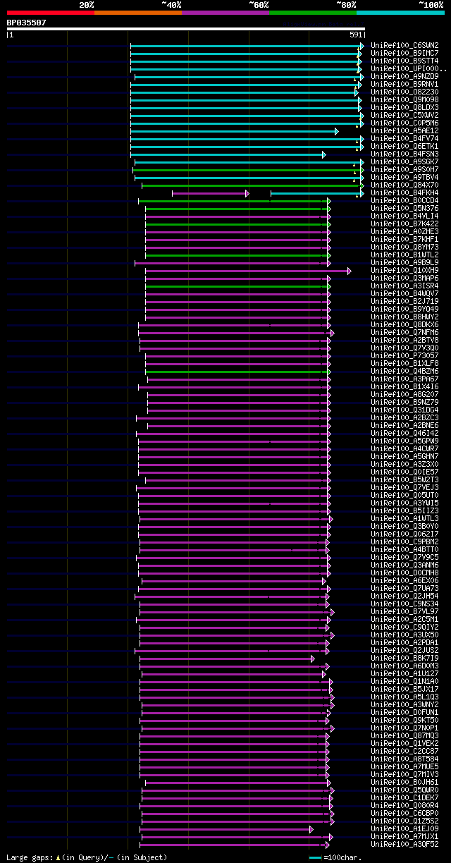This screenshot has height=863, width=451.
Task: Select hit label UniRef100_Q84X70
Action: click(404, 185)
